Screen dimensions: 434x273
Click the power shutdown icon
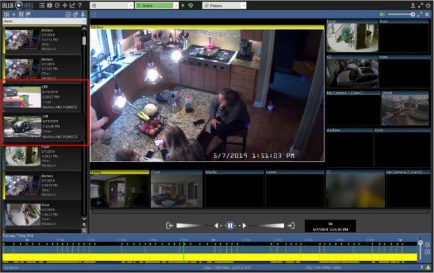pyautogui.click(x=428, y=5)
